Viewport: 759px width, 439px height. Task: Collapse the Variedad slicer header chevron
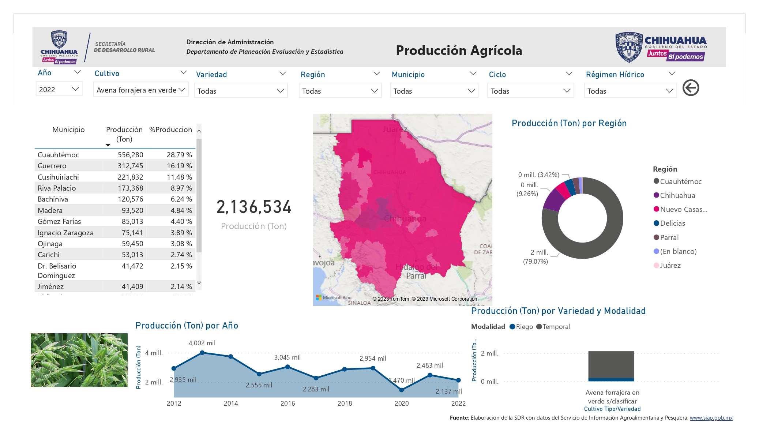282,74
